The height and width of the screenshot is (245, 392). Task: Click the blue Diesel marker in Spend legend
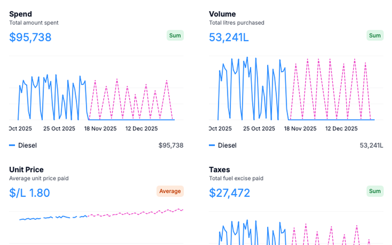click(12, 146)
